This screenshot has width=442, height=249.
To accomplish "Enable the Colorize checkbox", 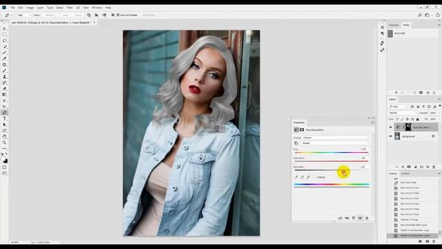I will (x=316, y=177).
